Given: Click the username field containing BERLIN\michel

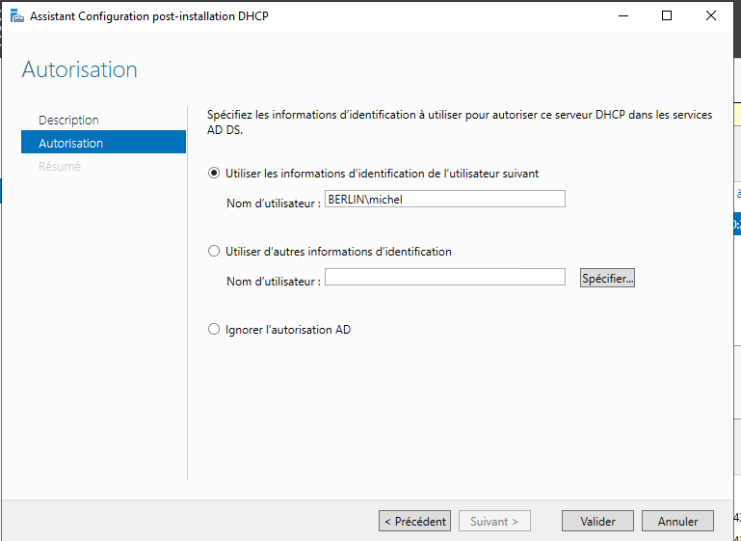Looking at the screenshot, I should click(444, 199).
